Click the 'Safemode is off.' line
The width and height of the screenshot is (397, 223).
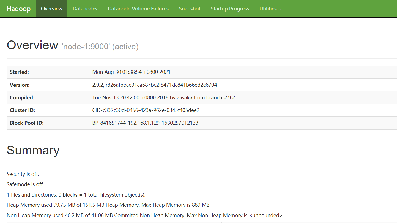[x=25, y=184]
